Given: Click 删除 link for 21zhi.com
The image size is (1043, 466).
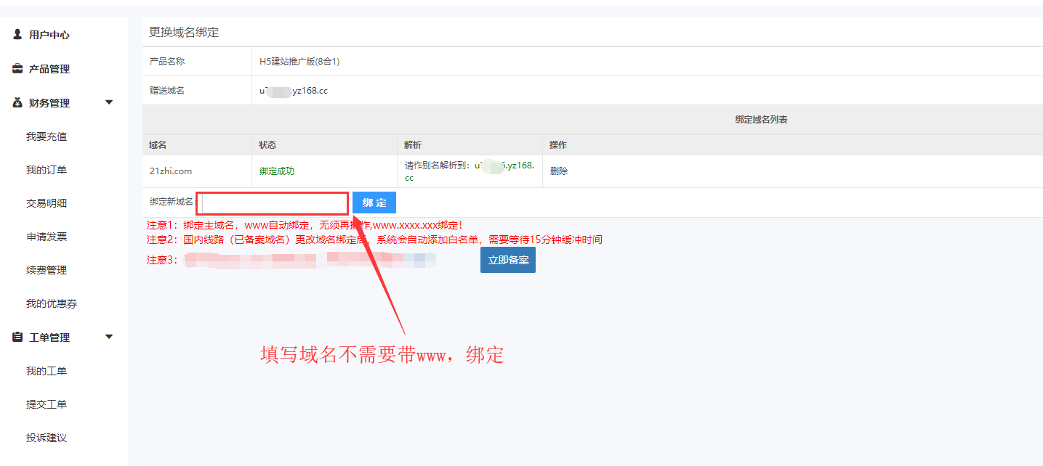Looking at the screenshot, I should pos(559,171).
